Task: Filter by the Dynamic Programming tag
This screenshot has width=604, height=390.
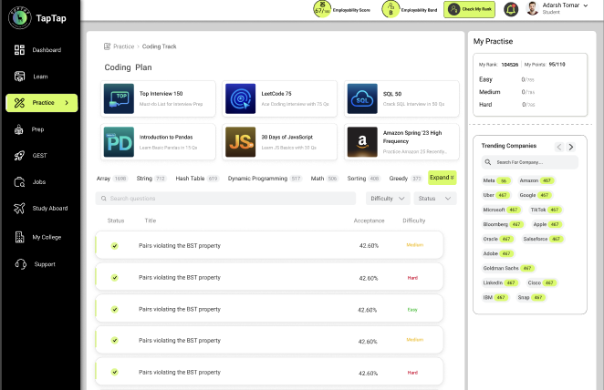Action: click(x=265, y=179)
